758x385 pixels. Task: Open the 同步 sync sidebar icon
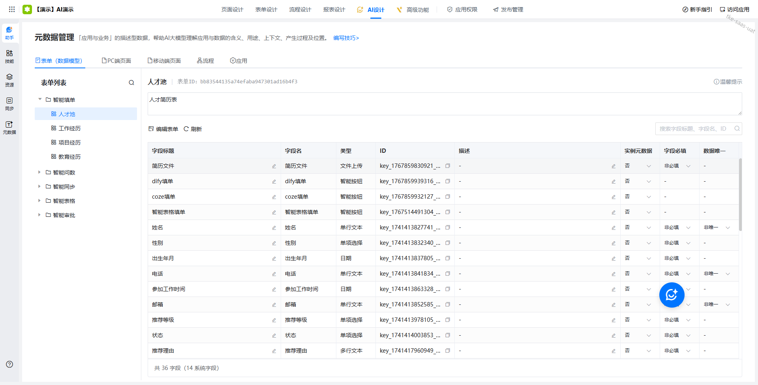9,104
